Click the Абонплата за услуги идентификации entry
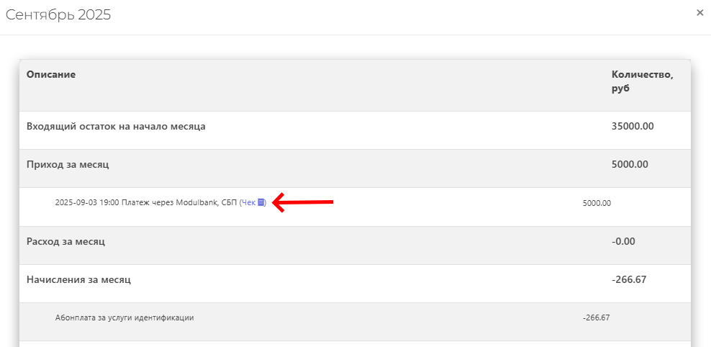The height and width of the screenshot is (347, 711). tap(124, 317)
